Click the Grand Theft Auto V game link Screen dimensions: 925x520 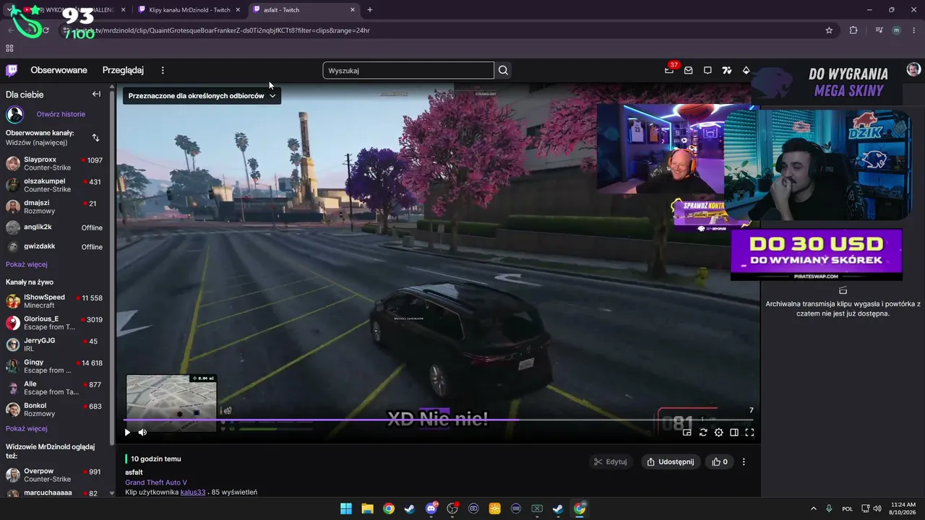pyautogui.click(x=156, y=482)
